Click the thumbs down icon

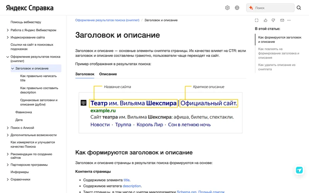click(x=273, y=20)
